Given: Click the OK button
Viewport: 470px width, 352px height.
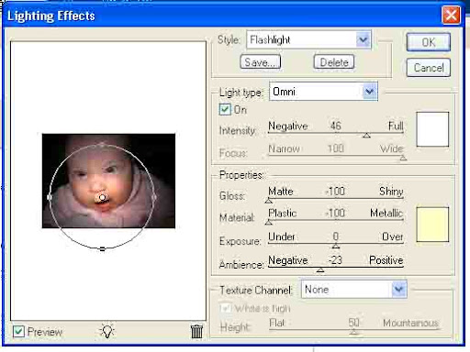Looking at the screenshot, I should (x=429, y=42).
